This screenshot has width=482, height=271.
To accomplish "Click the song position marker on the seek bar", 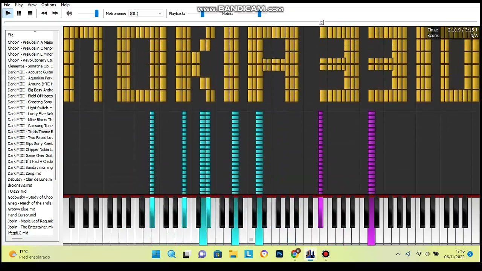I will [322, 23].
